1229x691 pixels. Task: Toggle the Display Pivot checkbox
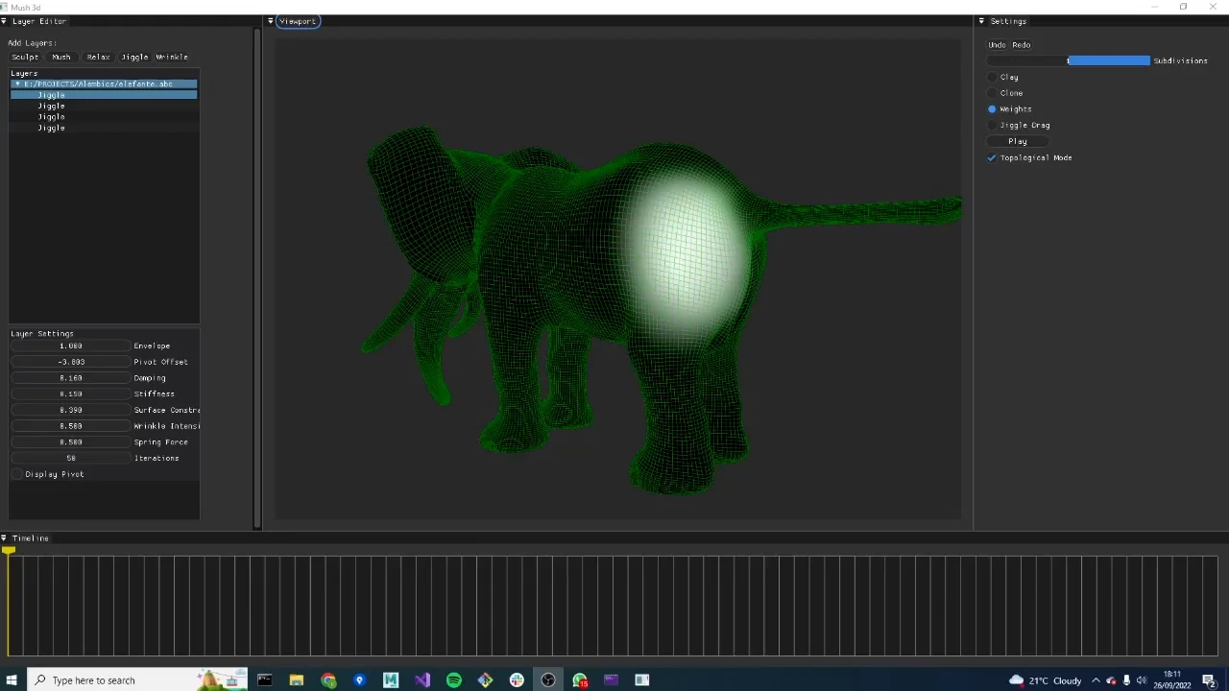click(x=17, y=474)
